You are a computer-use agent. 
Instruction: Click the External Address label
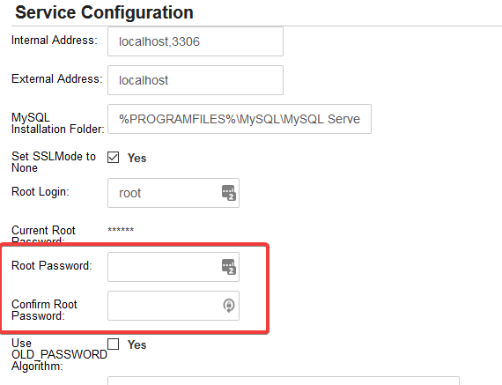tap(57, 78)
